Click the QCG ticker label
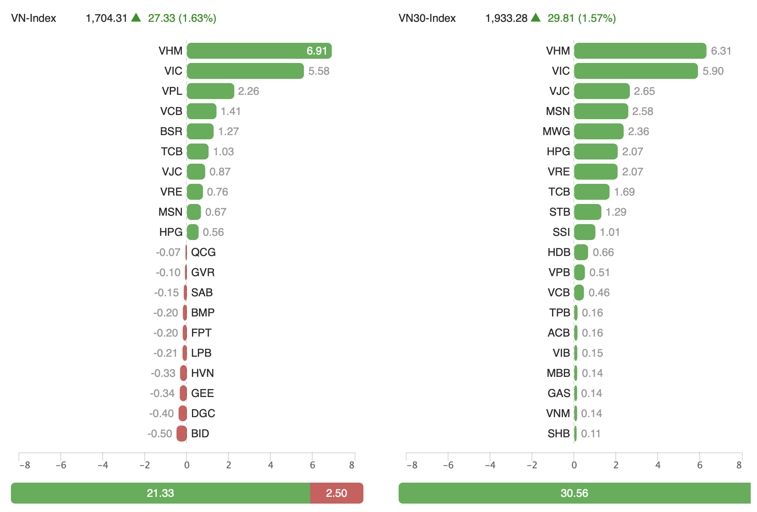 coord(203,252)
